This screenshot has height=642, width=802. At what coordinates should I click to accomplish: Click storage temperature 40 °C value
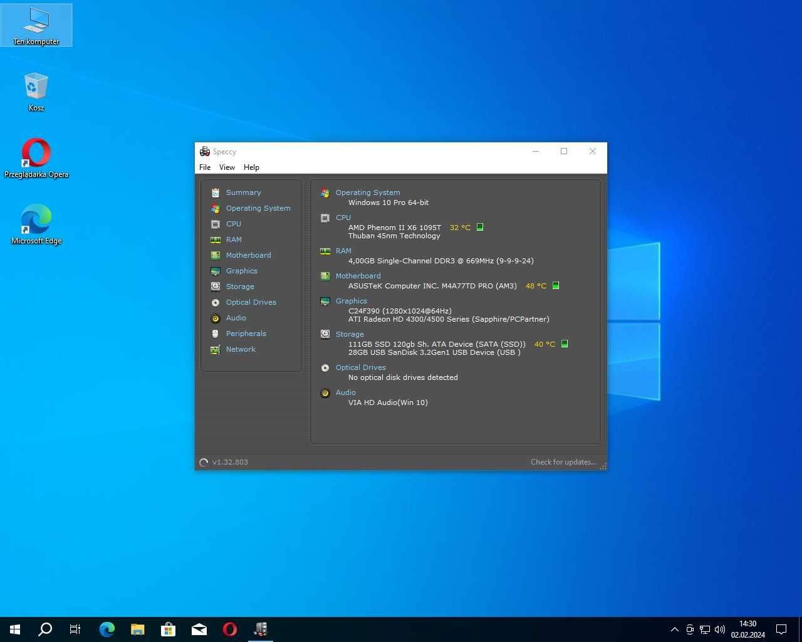click(544, 344)
